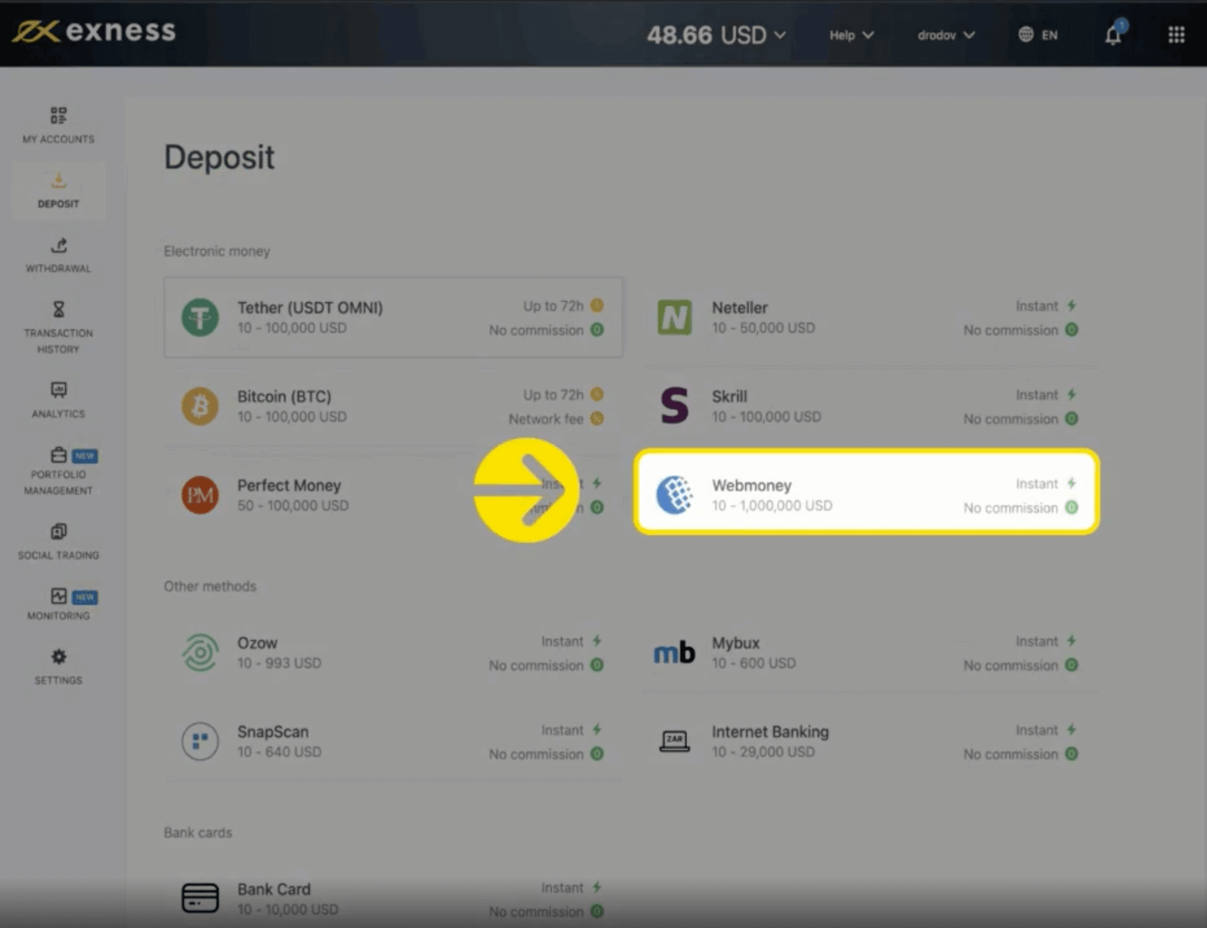Open the drodov account dropdown
This screenshot has width=1207, height=928.
coord(945,35)
